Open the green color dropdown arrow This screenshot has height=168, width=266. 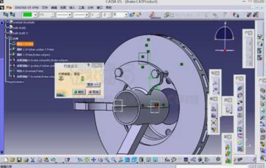click(35, 15)
